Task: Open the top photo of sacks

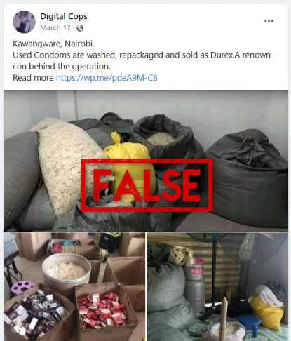Action: 146,161
